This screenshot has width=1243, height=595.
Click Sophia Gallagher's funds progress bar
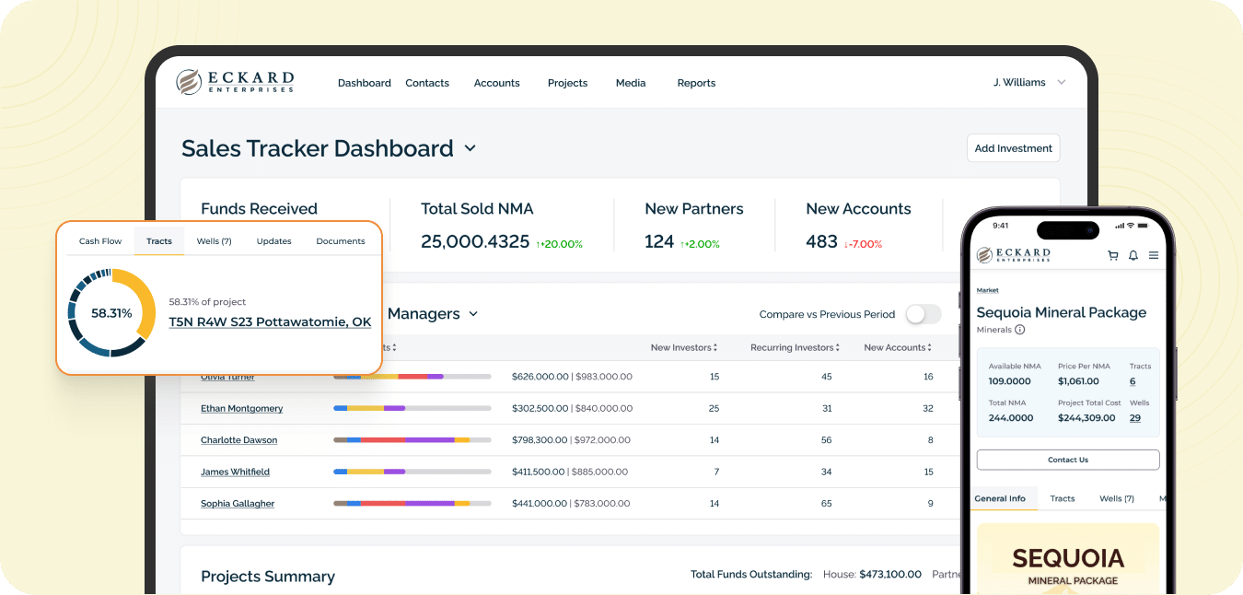(x=412, y=504)
